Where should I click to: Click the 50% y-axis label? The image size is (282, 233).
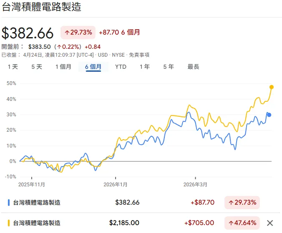point(11,83)
